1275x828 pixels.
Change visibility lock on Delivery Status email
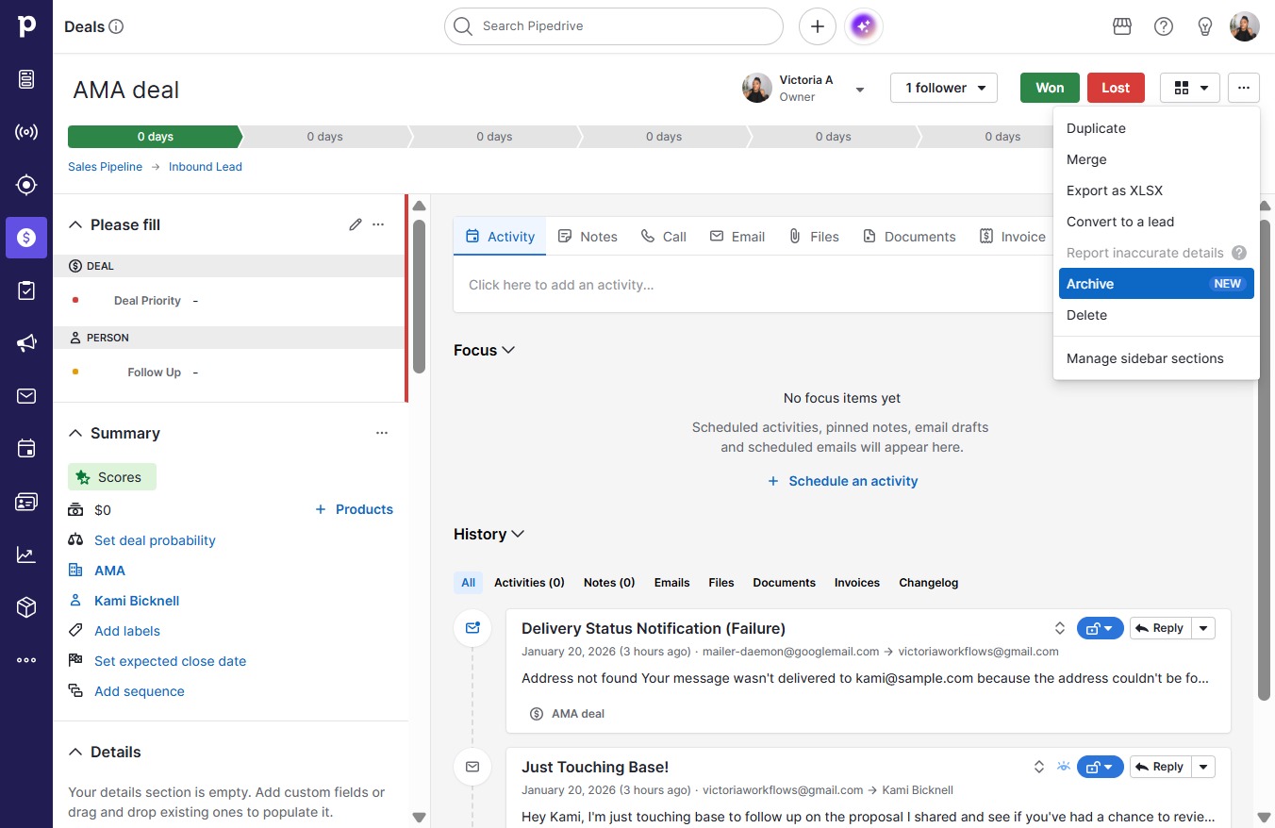coord(1101,628)
